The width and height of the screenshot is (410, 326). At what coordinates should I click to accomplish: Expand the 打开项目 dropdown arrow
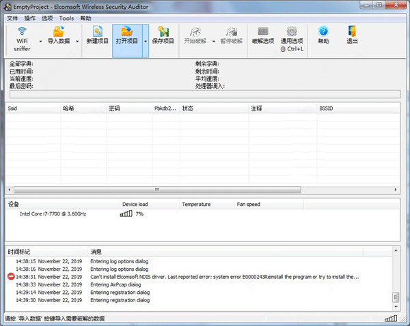coord(146,41)
